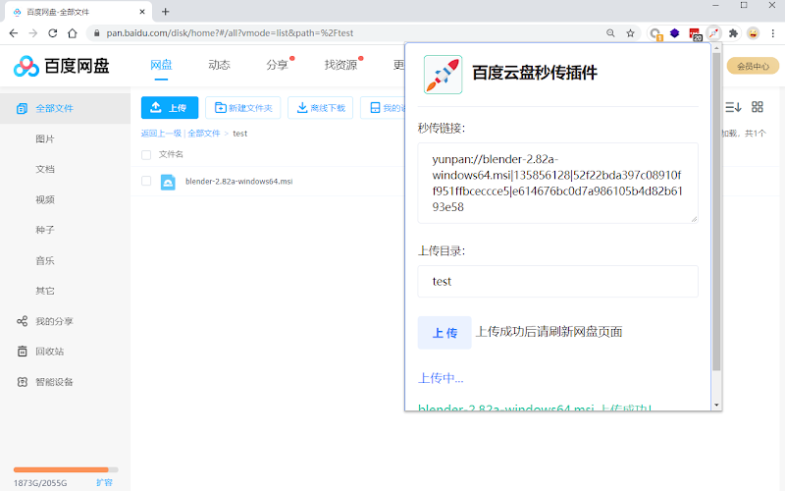This screenshot has height=491, width=785.
Task: Check the blender-2.82a-windows64.msi row checkbox
Action: point(146,181)
